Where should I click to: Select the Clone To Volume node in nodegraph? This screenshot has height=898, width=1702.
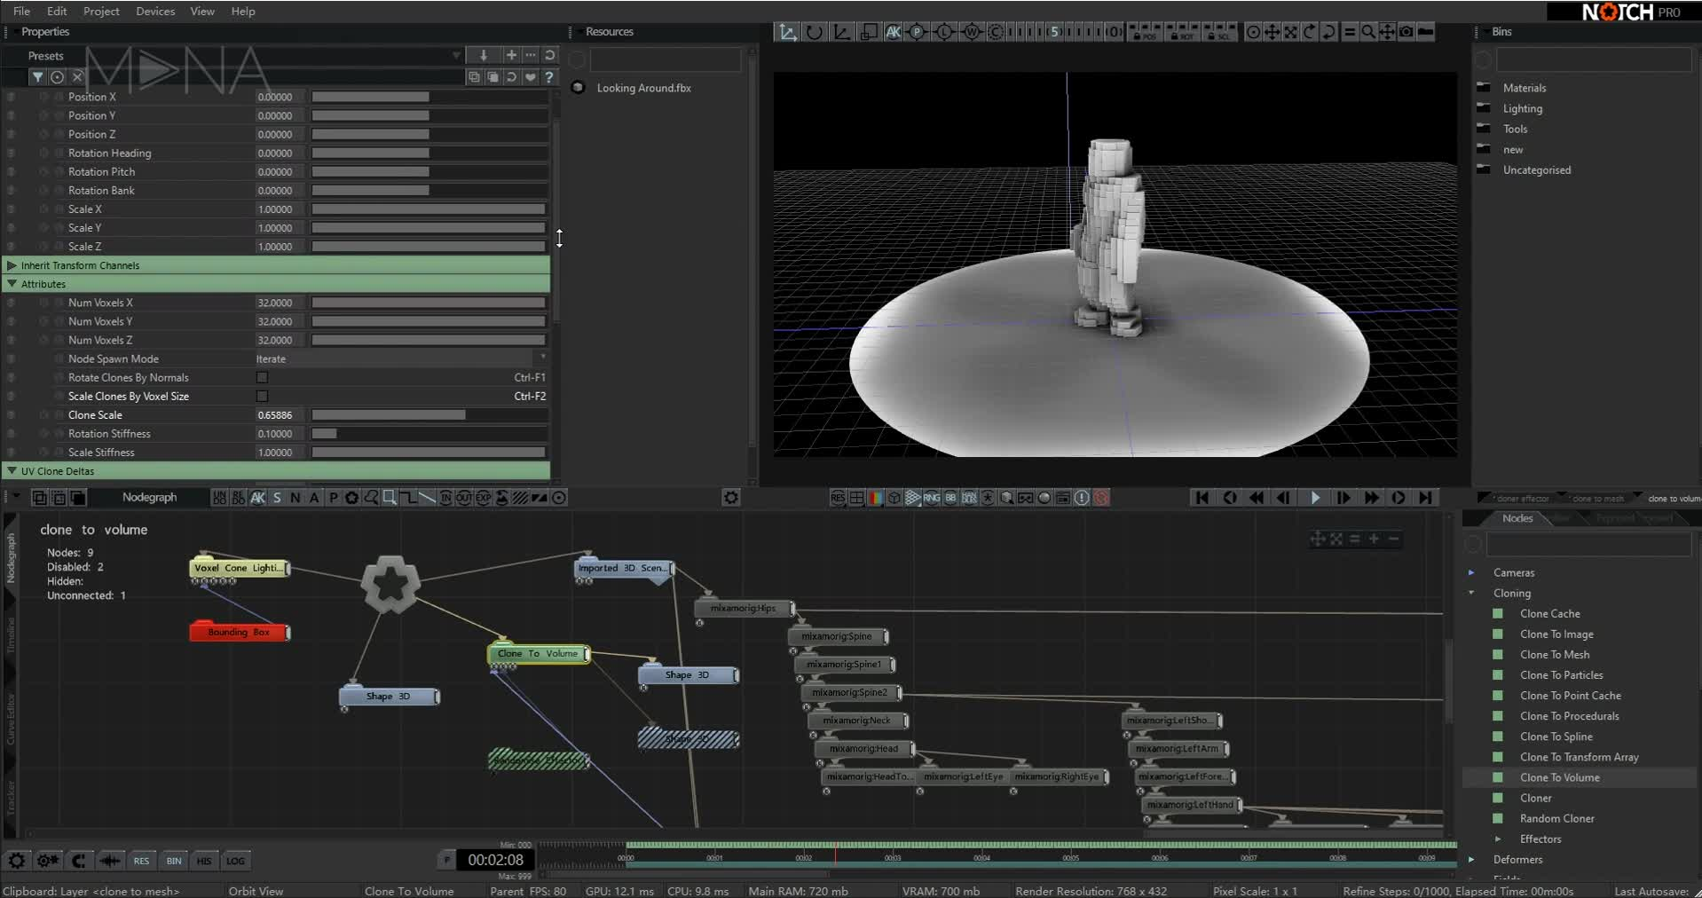(x=538, y=654)
